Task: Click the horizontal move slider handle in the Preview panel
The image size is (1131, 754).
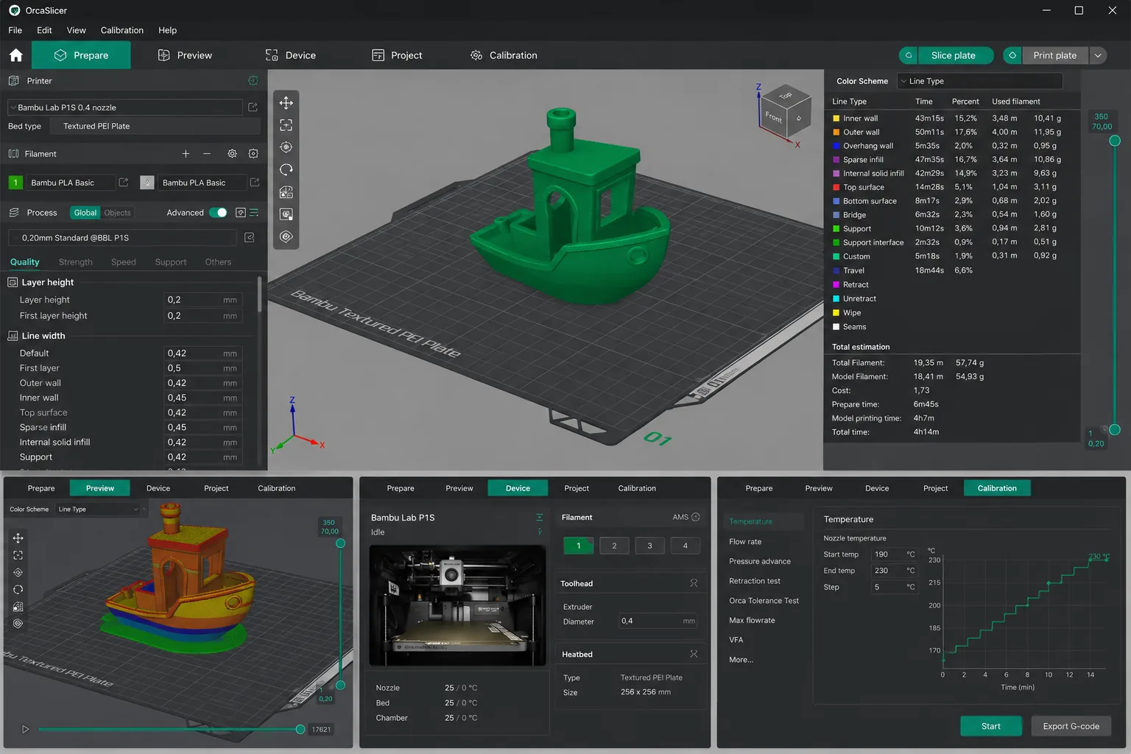Action: point(300,730)
